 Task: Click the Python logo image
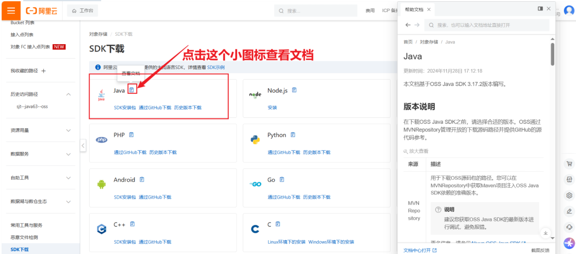(x=255, y=139)
